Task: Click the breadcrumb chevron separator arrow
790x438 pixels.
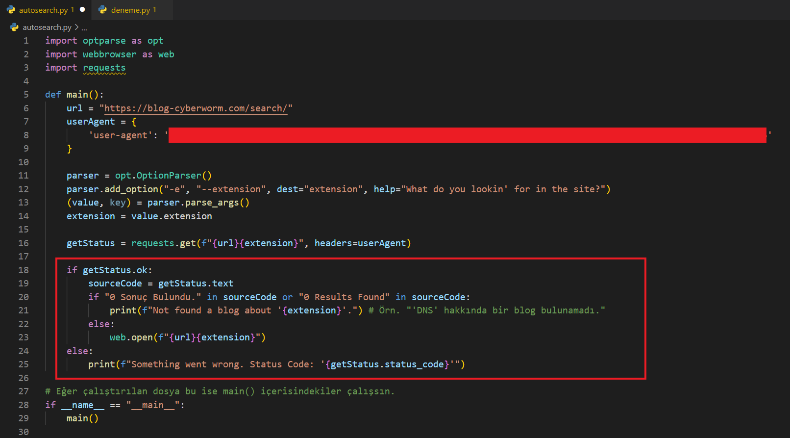Action: pos(76,27)
